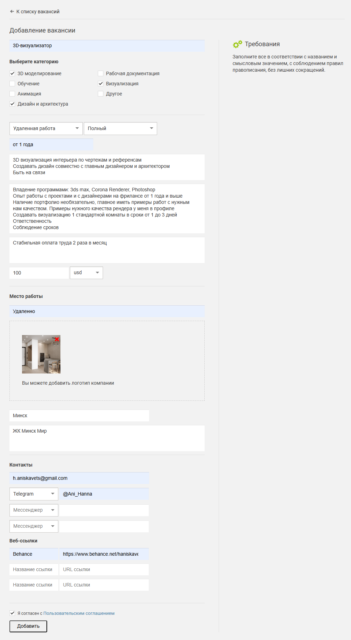This screenshot has width=351, height=640.
Task: Click the Место работы label
Action: point(26,296)
